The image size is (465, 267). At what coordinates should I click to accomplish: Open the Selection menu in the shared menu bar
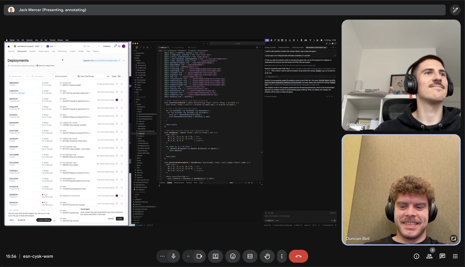point(29,40)
